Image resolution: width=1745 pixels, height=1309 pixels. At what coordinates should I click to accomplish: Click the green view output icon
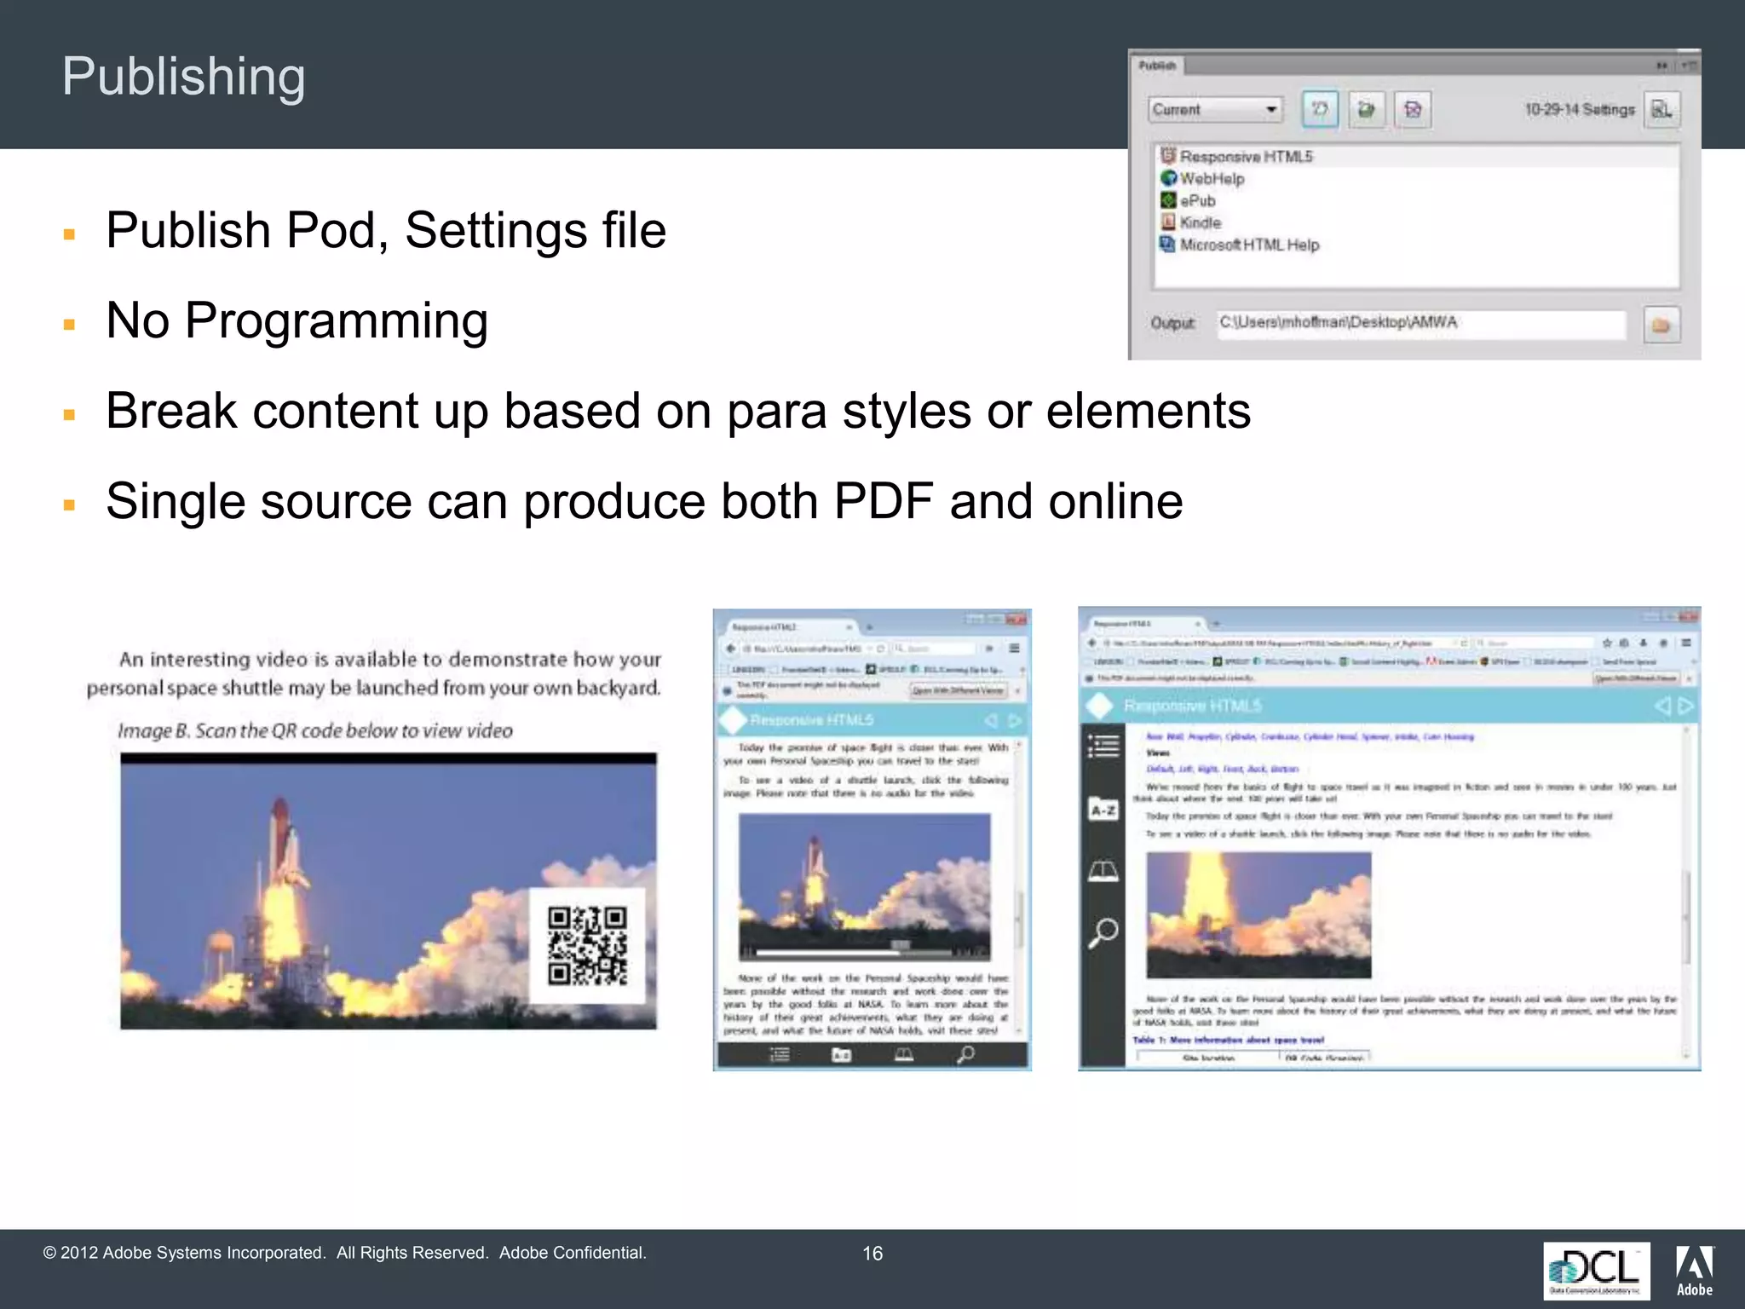[x=1366, y=109]
